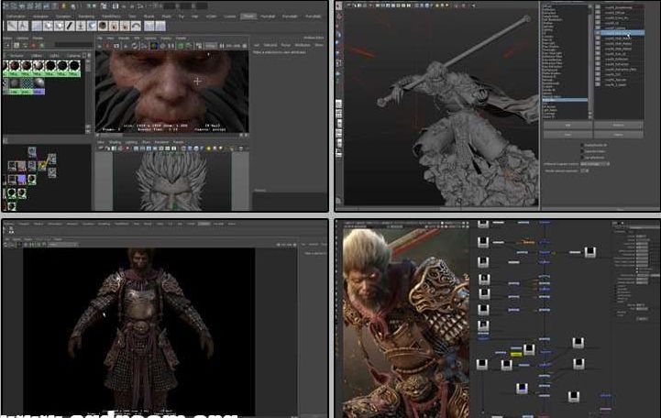
Task: Click the small input field below the combo box in the top-right dialog
Action: (x=585, y=170)
